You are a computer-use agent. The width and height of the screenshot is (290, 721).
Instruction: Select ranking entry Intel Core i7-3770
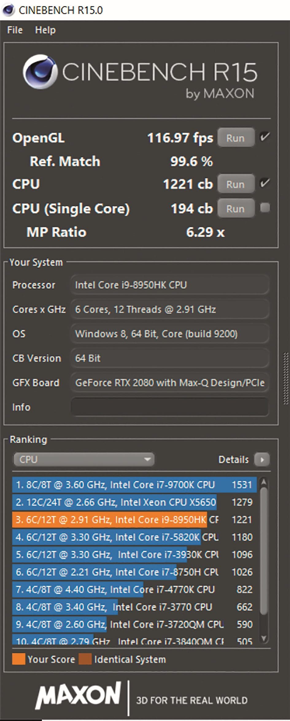coord(134,607)
